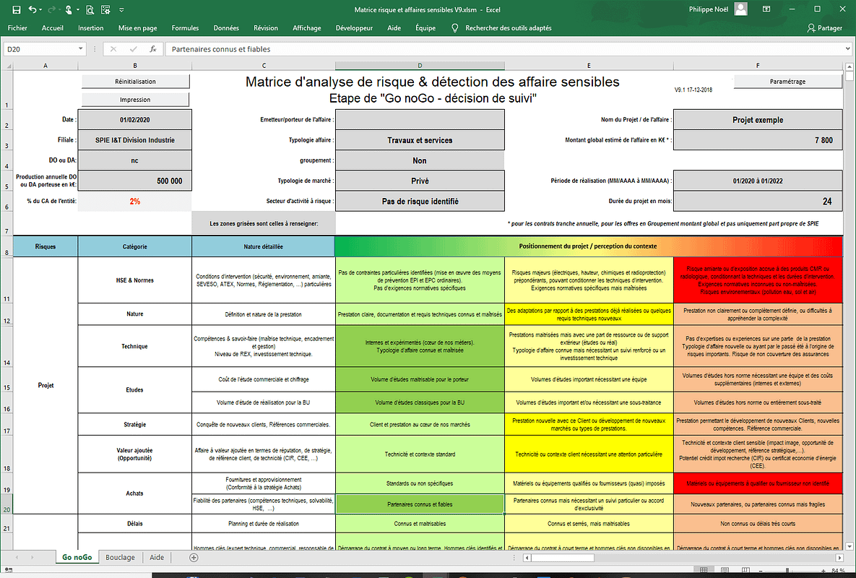Image resolution: width=856 pixels, height=578 pixels.
Task: Open the Équipe ribbon tab
Action: click(425, 28)
